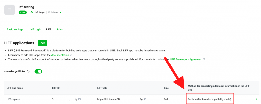Image resolution: width=261 pixels, height=104 pixels.
Task: Click the LIFF ID column header
Action: point(56,88)
